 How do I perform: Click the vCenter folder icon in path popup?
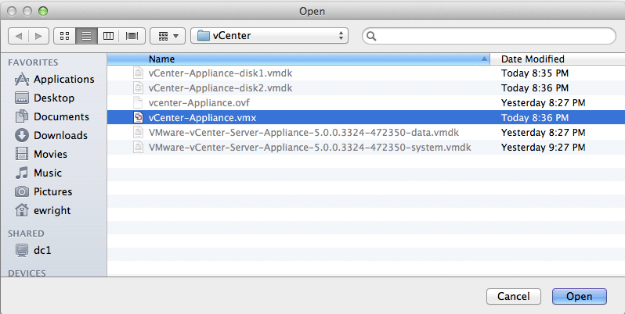(204, 36)
